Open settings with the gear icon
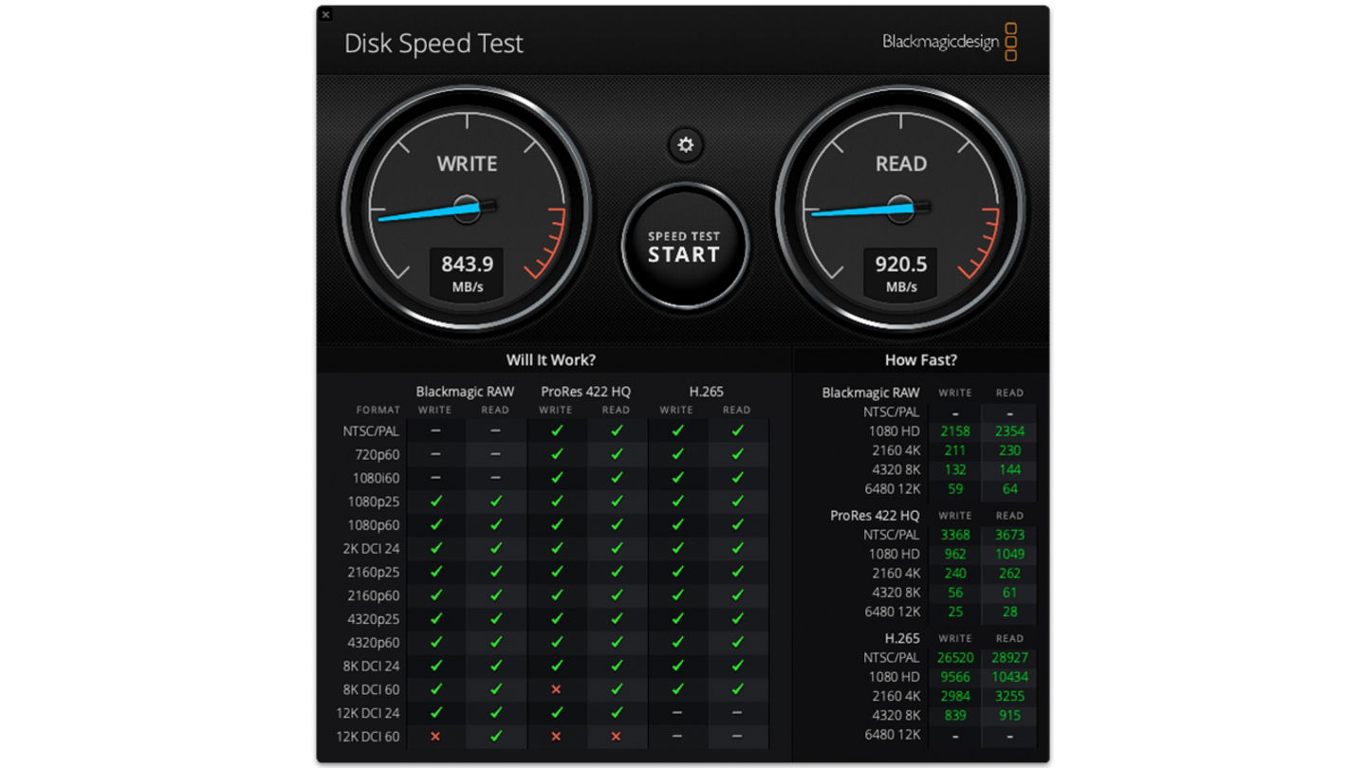 pos(685,145)
